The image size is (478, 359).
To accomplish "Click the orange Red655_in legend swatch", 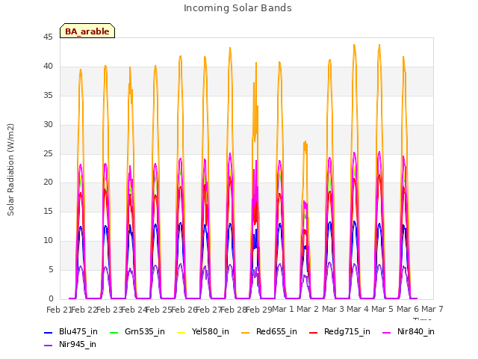I will tap(246, 332).
